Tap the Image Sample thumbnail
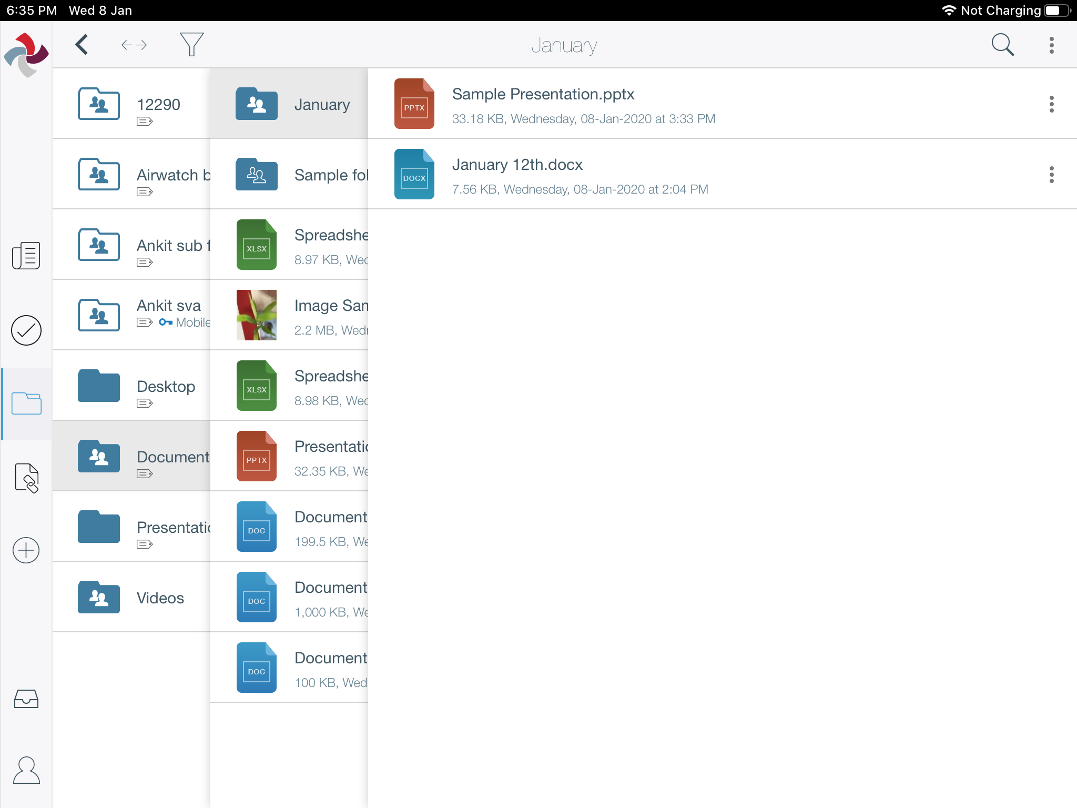The height and width of the screenshot is (808, 1077). coord(257,315)
